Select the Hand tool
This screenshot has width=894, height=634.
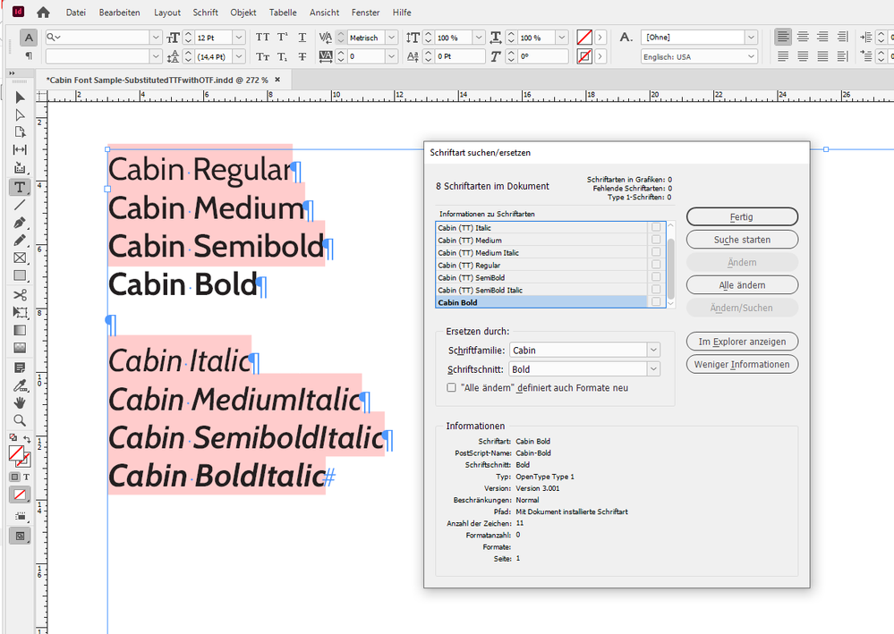pyautogui.click(x=19, y=402)
